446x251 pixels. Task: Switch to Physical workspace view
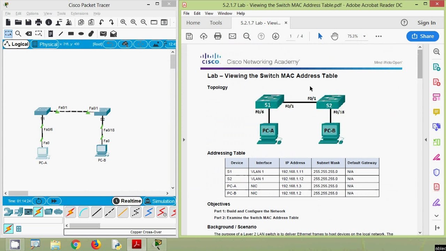pos(45,44)
